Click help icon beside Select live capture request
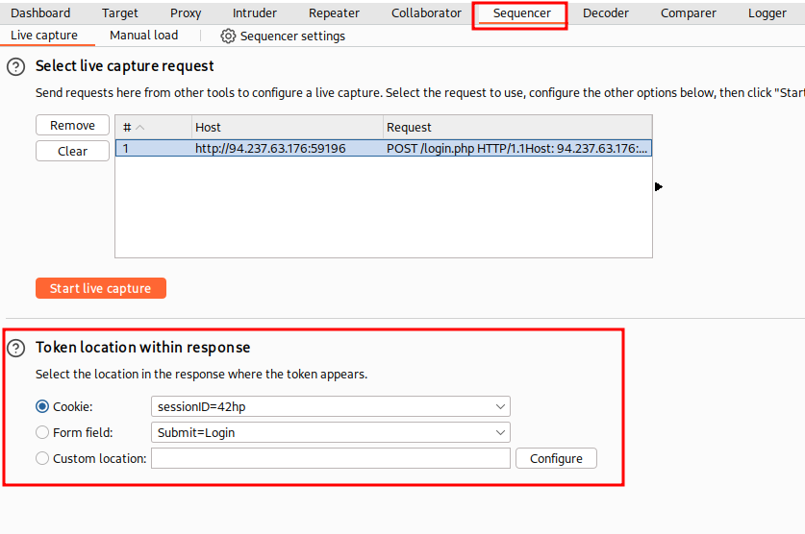Image resolution: width=805 pixels, height=534 pixels. pos(15,66)
